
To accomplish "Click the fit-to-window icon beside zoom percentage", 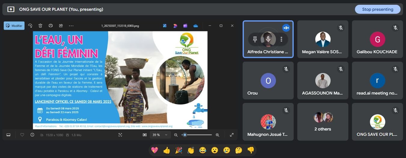I will pos(145,135).
